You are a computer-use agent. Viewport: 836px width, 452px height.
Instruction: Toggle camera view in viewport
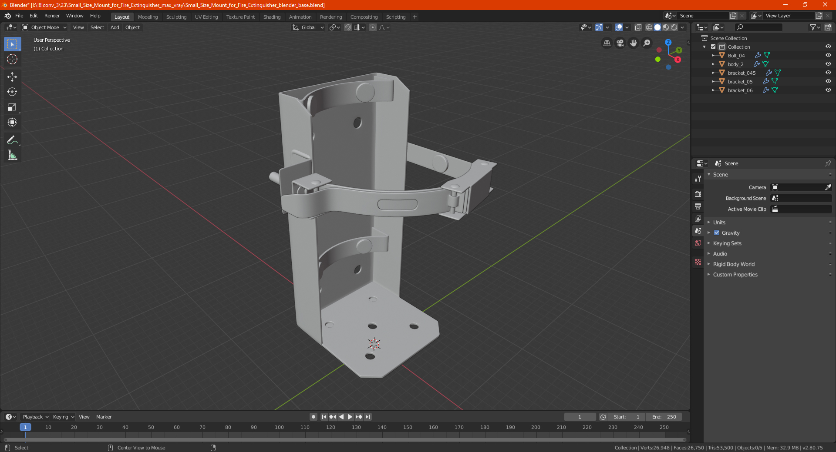click(x=620, y=43)
